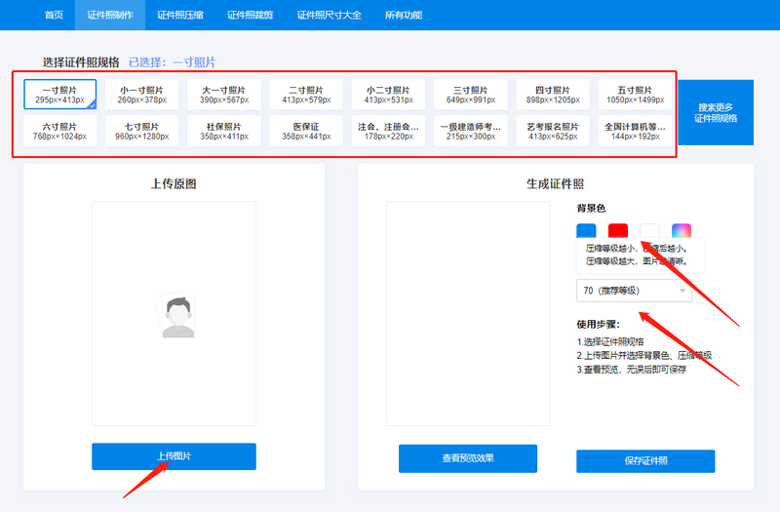Click 查看预览效果 button
The height and width of the screenshot is (512, 780).
tap(468, 458)
